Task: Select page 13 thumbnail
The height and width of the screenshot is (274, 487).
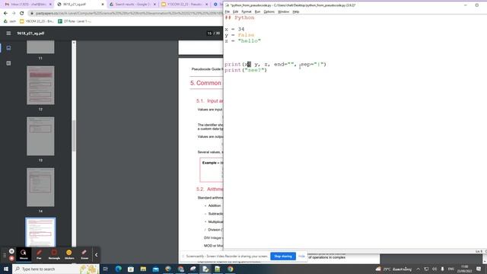Action: point(40,136)
